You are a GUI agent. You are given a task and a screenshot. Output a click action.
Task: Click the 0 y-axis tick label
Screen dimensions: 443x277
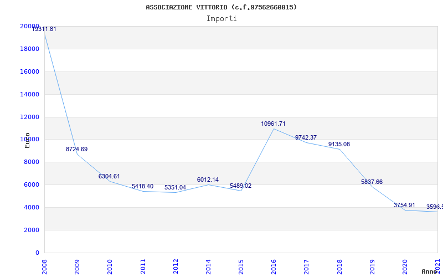tap(37, 253)
